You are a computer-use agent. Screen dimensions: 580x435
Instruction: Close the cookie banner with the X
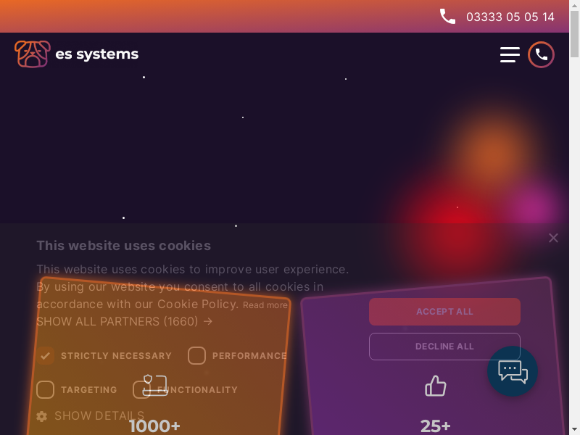coord(553,238)
